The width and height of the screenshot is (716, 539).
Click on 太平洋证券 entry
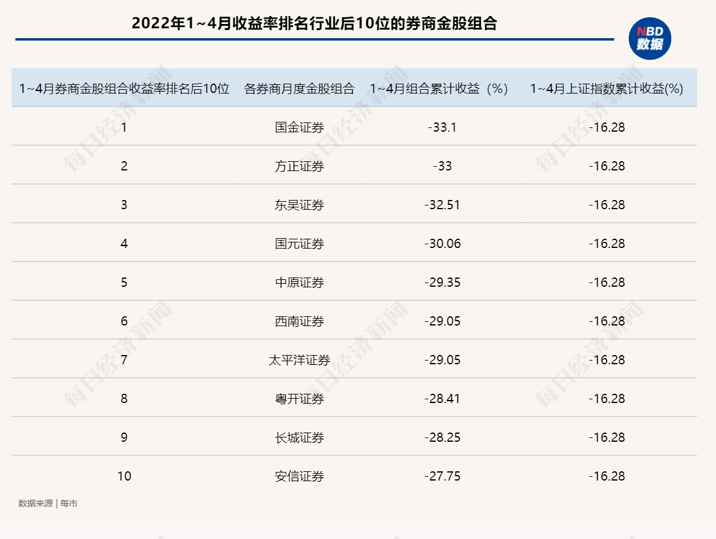click(x=299, y=360)
